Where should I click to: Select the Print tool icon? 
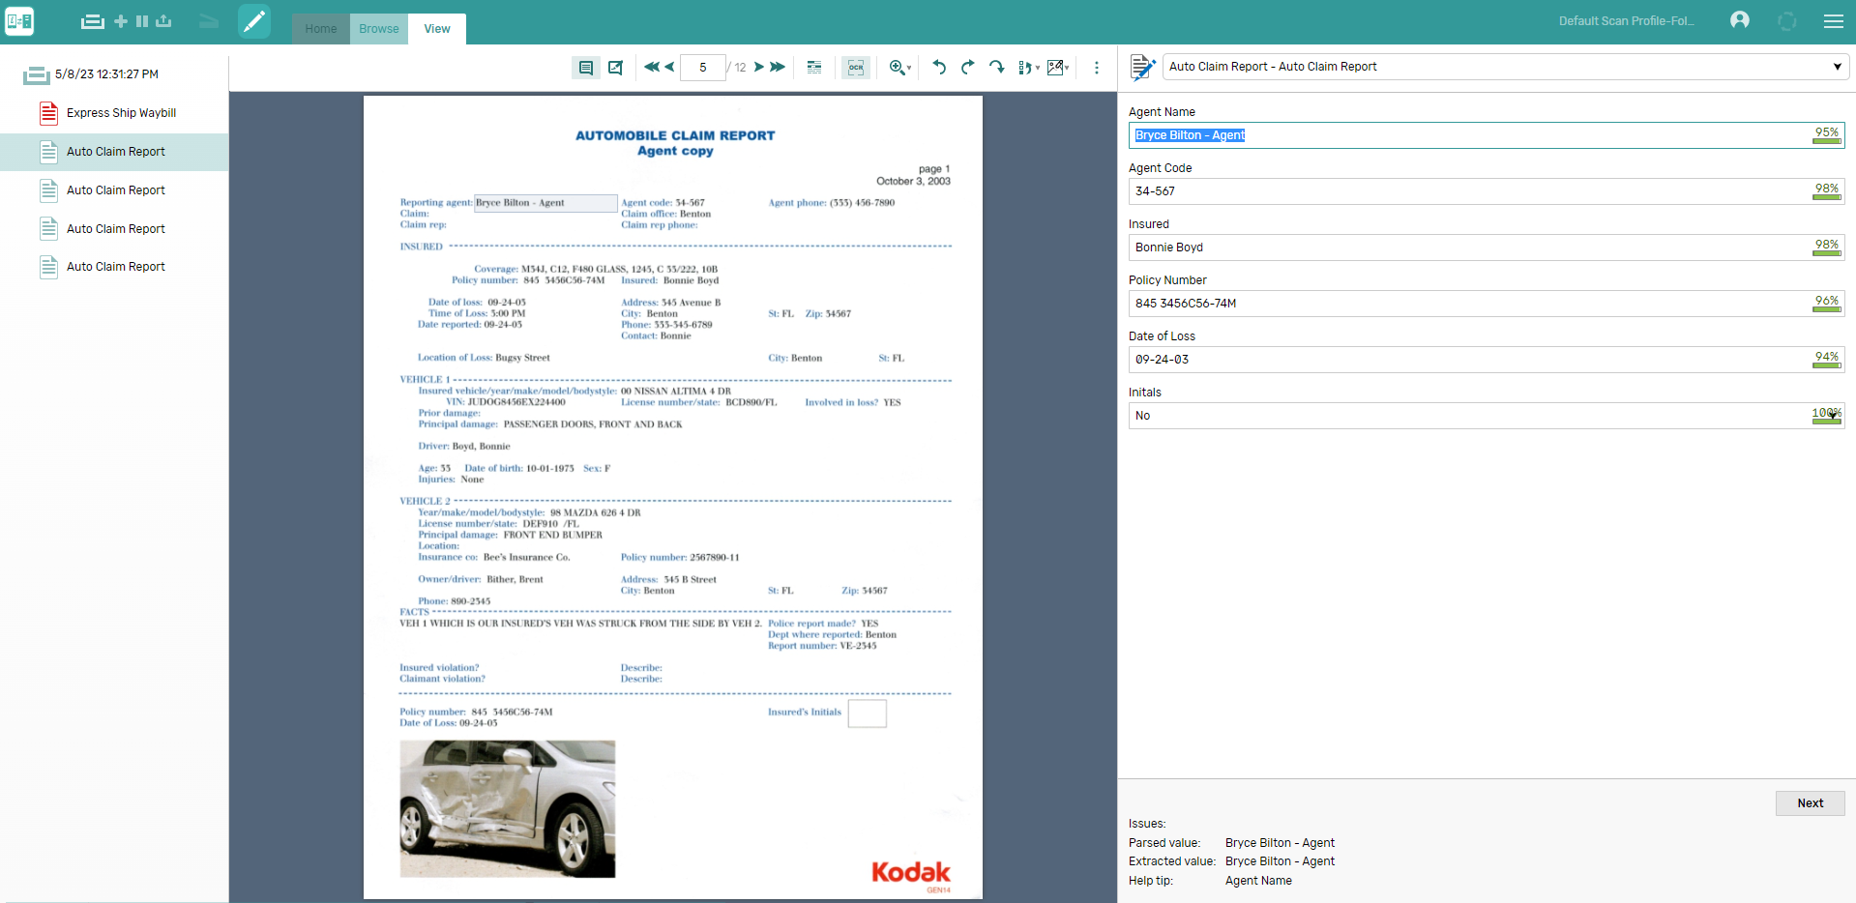click(x=93, y=21)
